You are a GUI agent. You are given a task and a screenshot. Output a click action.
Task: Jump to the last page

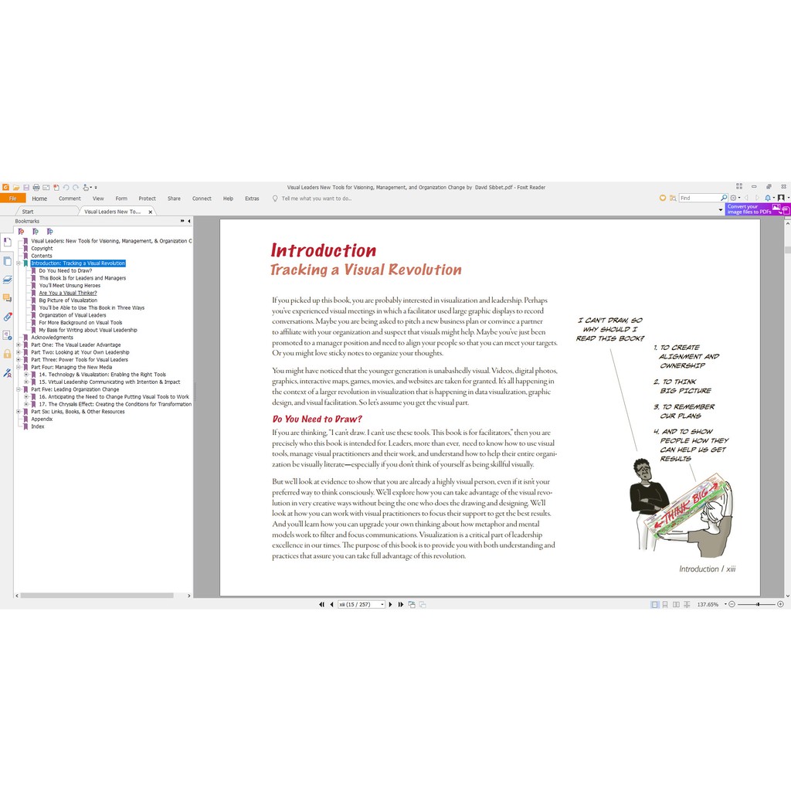click(x=400, y=604)
